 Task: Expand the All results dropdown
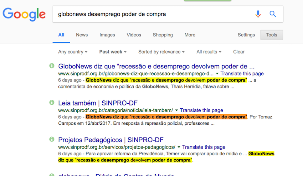[209, 52]
